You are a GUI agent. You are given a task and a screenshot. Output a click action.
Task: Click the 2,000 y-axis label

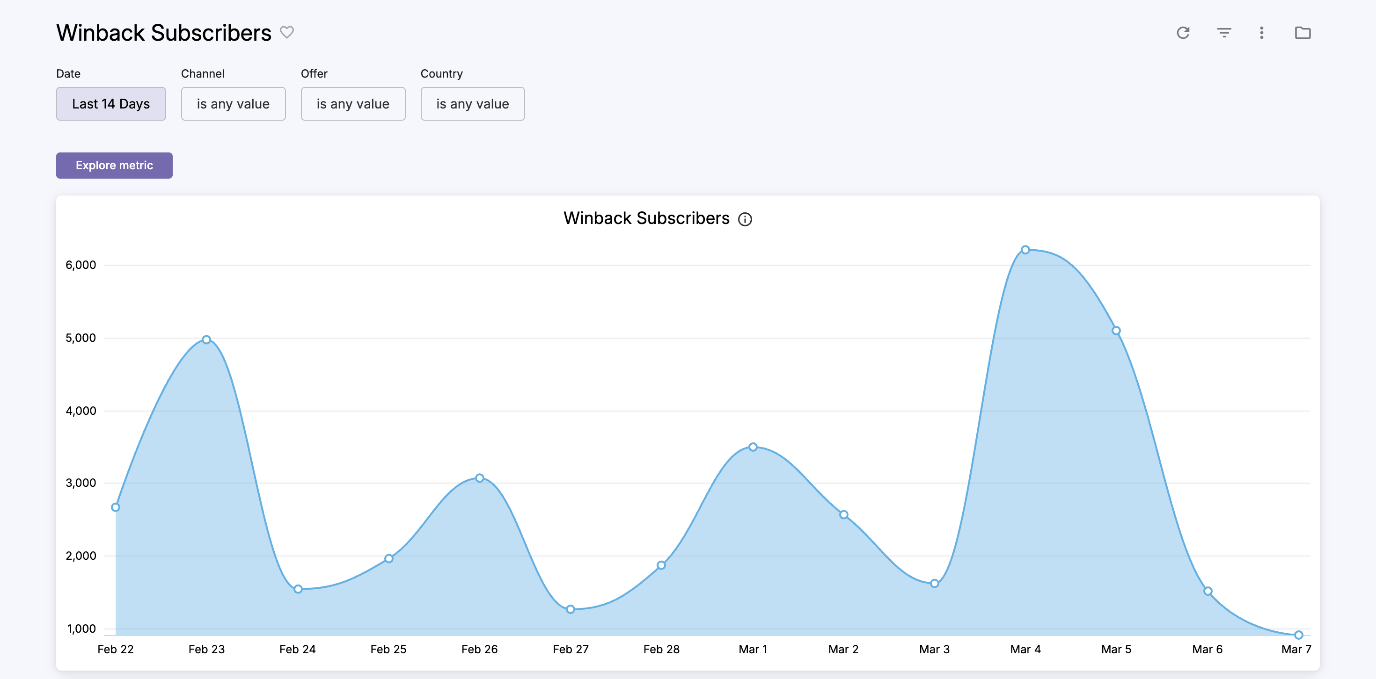(81, 556)
